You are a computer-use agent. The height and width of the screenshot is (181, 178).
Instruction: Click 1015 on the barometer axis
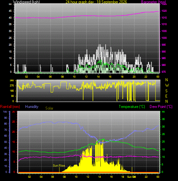(164, 18)
